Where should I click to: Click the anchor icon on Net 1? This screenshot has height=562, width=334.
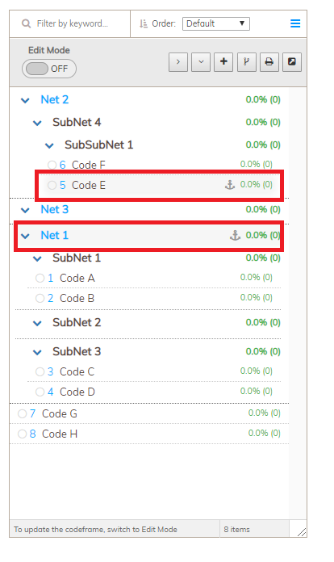[235, 236]
